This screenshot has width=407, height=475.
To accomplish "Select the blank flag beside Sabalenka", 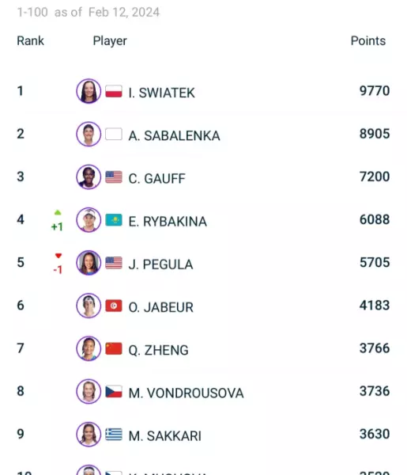I will pyautogui.click(x=114, y=135).
